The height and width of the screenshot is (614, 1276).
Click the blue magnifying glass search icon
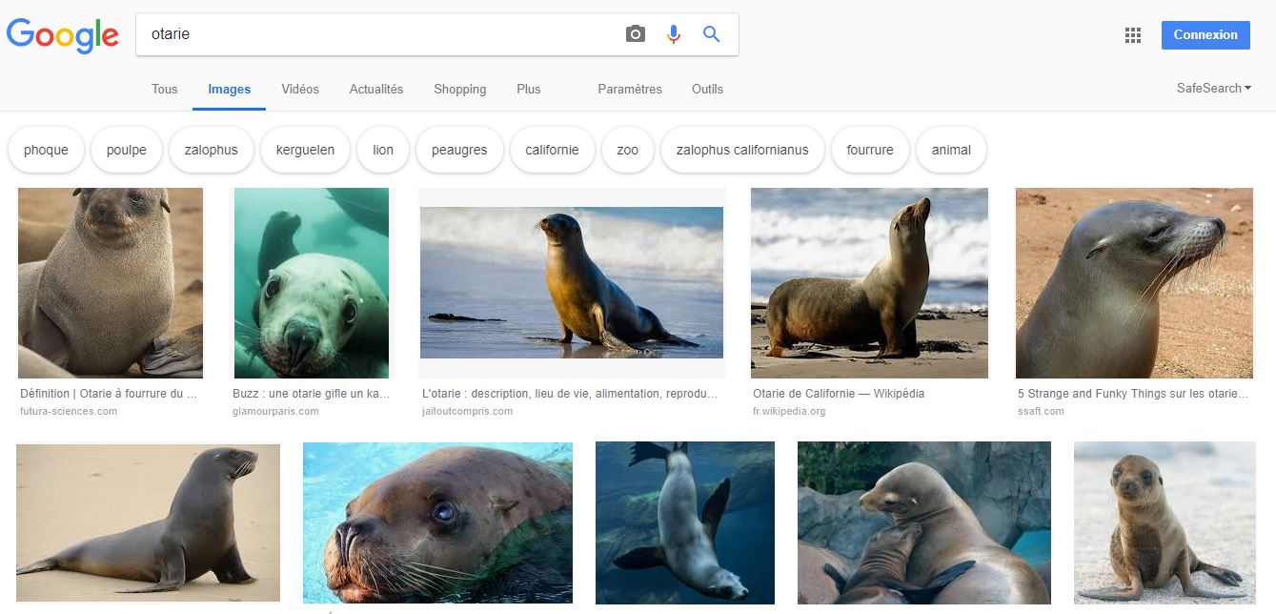pos(711,34)
